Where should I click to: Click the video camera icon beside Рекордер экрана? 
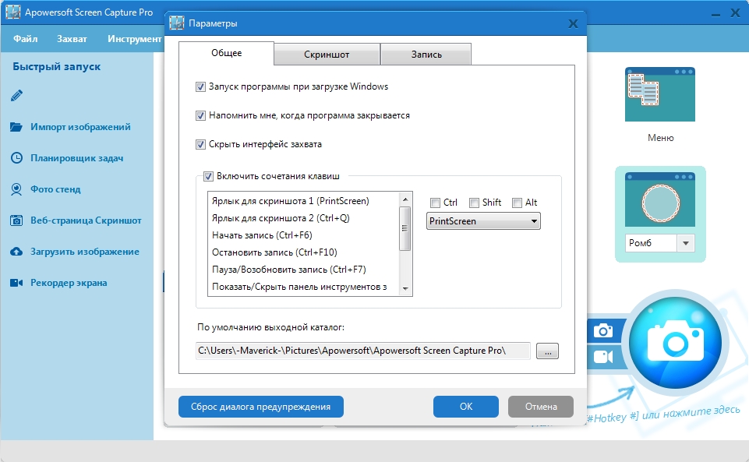(x=16, y=283)
